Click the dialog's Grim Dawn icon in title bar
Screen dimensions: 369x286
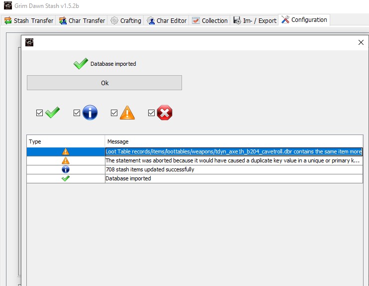coord(29,42)
